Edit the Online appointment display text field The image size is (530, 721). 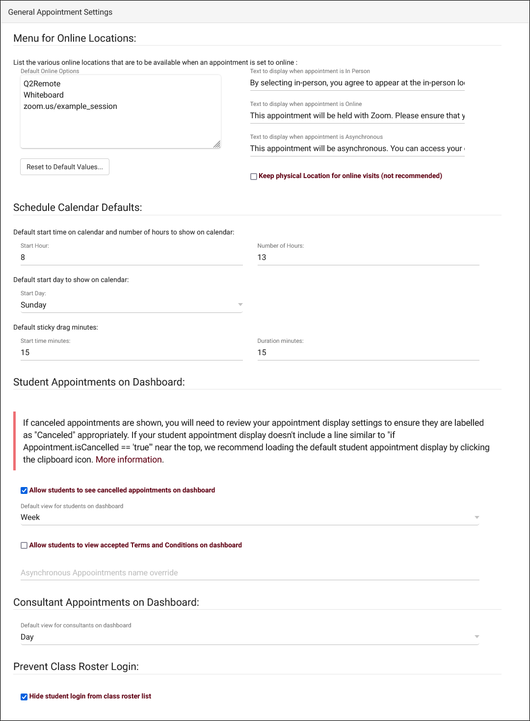click(x=357, y=116)
